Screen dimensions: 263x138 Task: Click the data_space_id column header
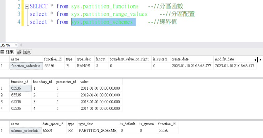click(54, 124)
